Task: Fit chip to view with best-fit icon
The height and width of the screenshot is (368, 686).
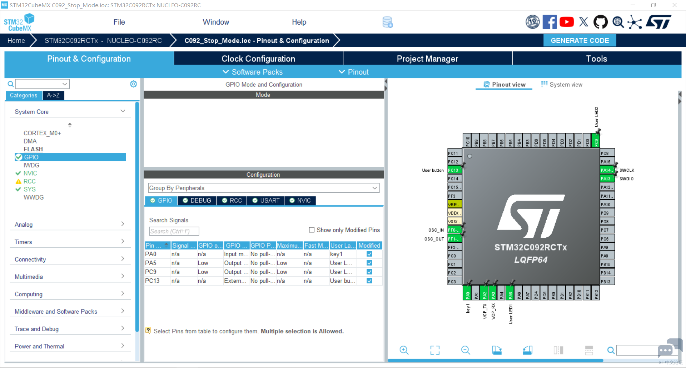Action: pyautogui.click(x=435, y=350)
